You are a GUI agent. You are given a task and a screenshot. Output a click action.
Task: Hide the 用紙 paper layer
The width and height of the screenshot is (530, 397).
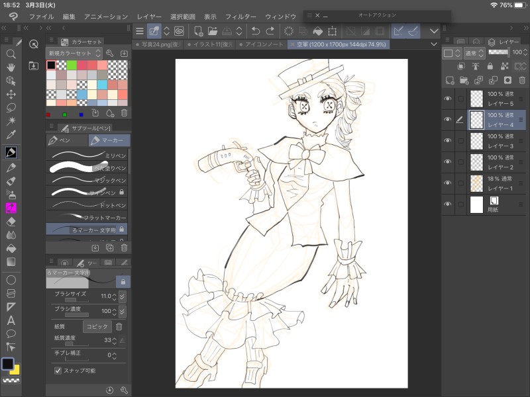click(448, 204)
